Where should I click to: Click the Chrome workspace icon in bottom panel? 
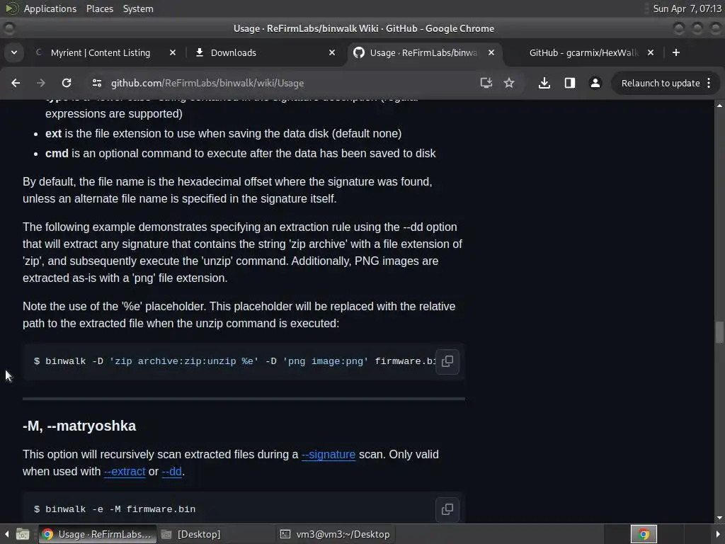644,534
